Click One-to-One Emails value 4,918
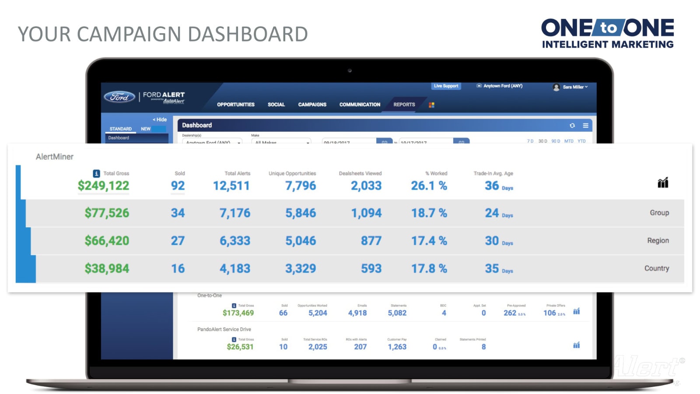700x394 pixels. pos(357,313)
